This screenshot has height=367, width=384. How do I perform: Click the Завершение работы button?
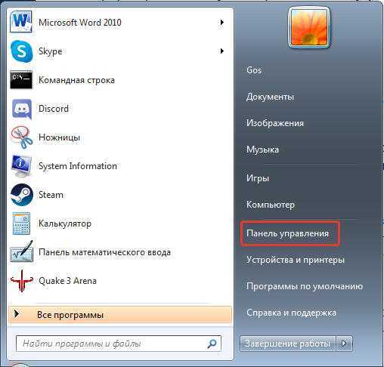point(287,344)
